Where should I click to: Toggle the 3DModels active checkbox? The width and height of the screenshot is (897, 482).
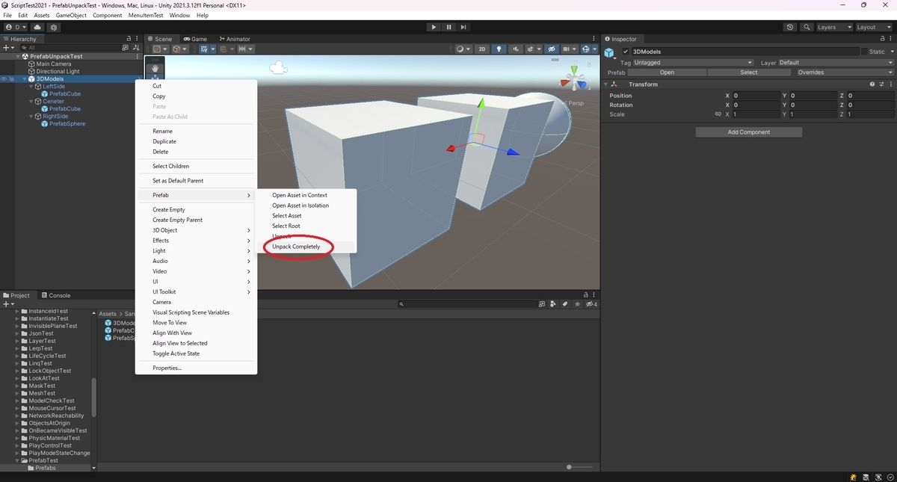626,52
